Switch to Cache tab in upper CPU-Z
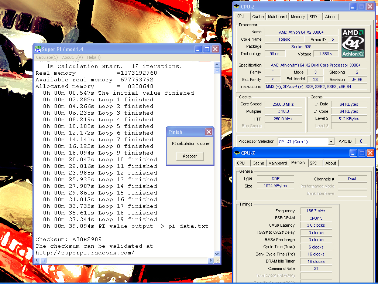The height and width of the screenshot is (284, 378). coord(258,17)
